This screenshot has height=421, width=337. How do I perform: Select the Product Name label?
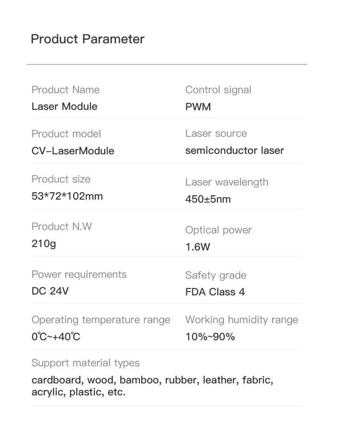click(65, 90)
